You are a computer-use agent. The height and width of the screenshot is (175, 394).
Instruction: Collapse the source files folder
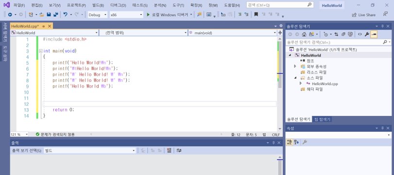[295, 78]
